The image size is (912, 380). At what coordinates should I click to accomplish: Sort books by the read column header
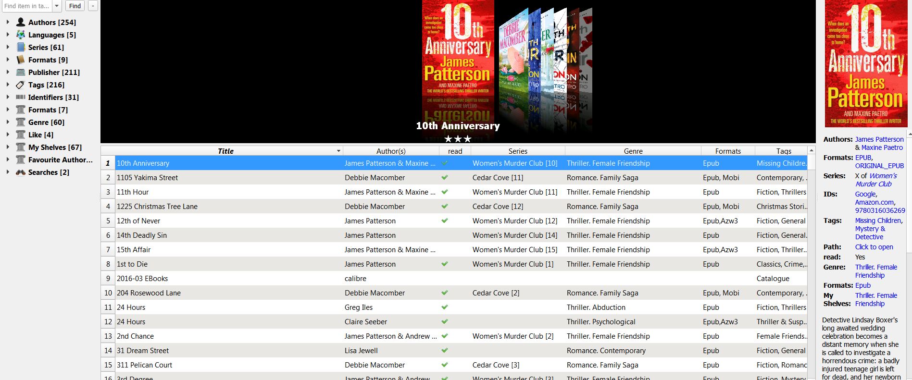[455, 151]
